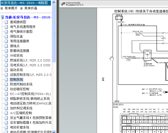
Task: Click the page icon beside 电气接线示意图
Action: point(6,32)
